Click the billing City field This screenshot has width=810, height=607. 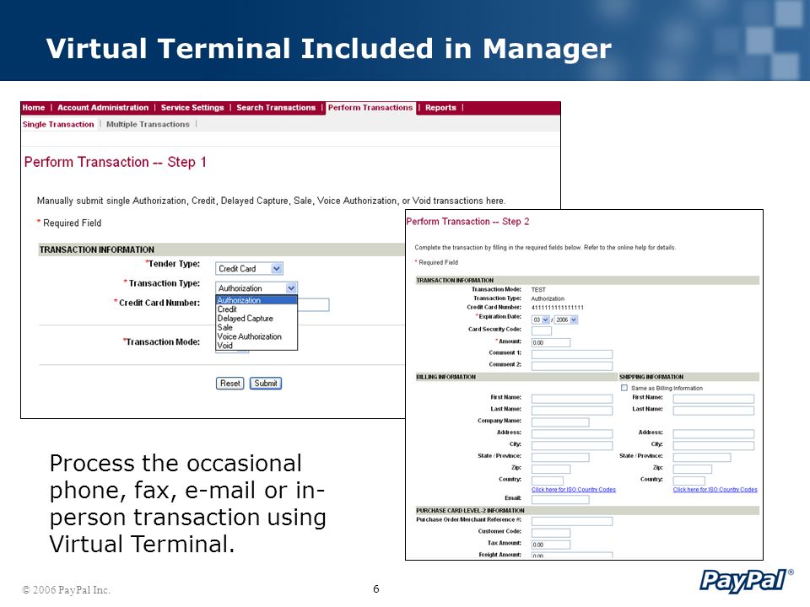(572, 445)
